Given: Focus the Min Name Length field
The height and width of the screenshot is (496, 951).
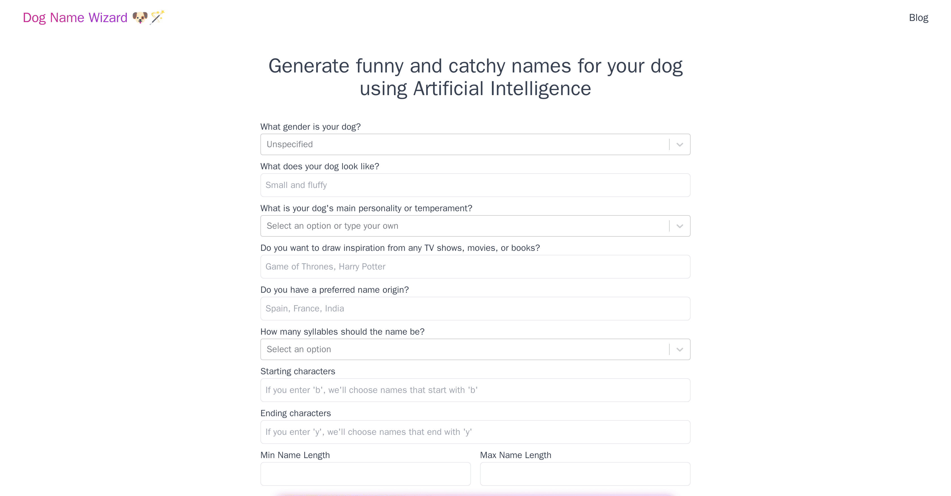Looking at the screenshot, I should point(365,474).
